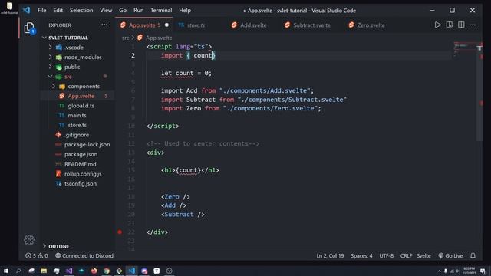The image size is (491, 276).
Task: Switch to the Add.svelte tab
Action: [253, 25]
